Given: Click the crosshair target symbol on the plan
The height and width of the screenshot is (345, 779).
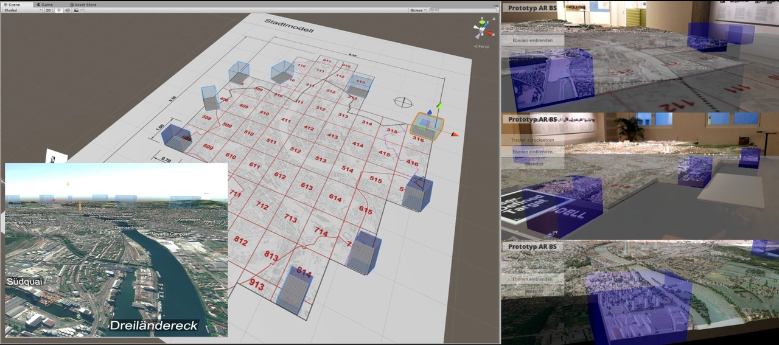Looking at the screenshot, I should [403, 102].
